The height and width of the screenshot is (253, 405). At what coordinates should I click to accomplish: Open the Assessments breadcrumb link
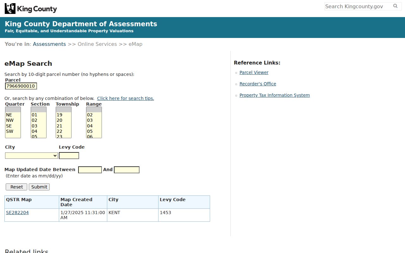49,44
